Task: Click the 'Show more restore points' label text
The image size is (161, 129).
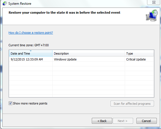Action: pyautogui.click(x=30, y=103)
